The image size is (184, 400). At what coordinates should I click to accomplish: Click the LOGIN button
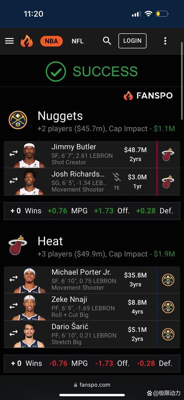132,41
